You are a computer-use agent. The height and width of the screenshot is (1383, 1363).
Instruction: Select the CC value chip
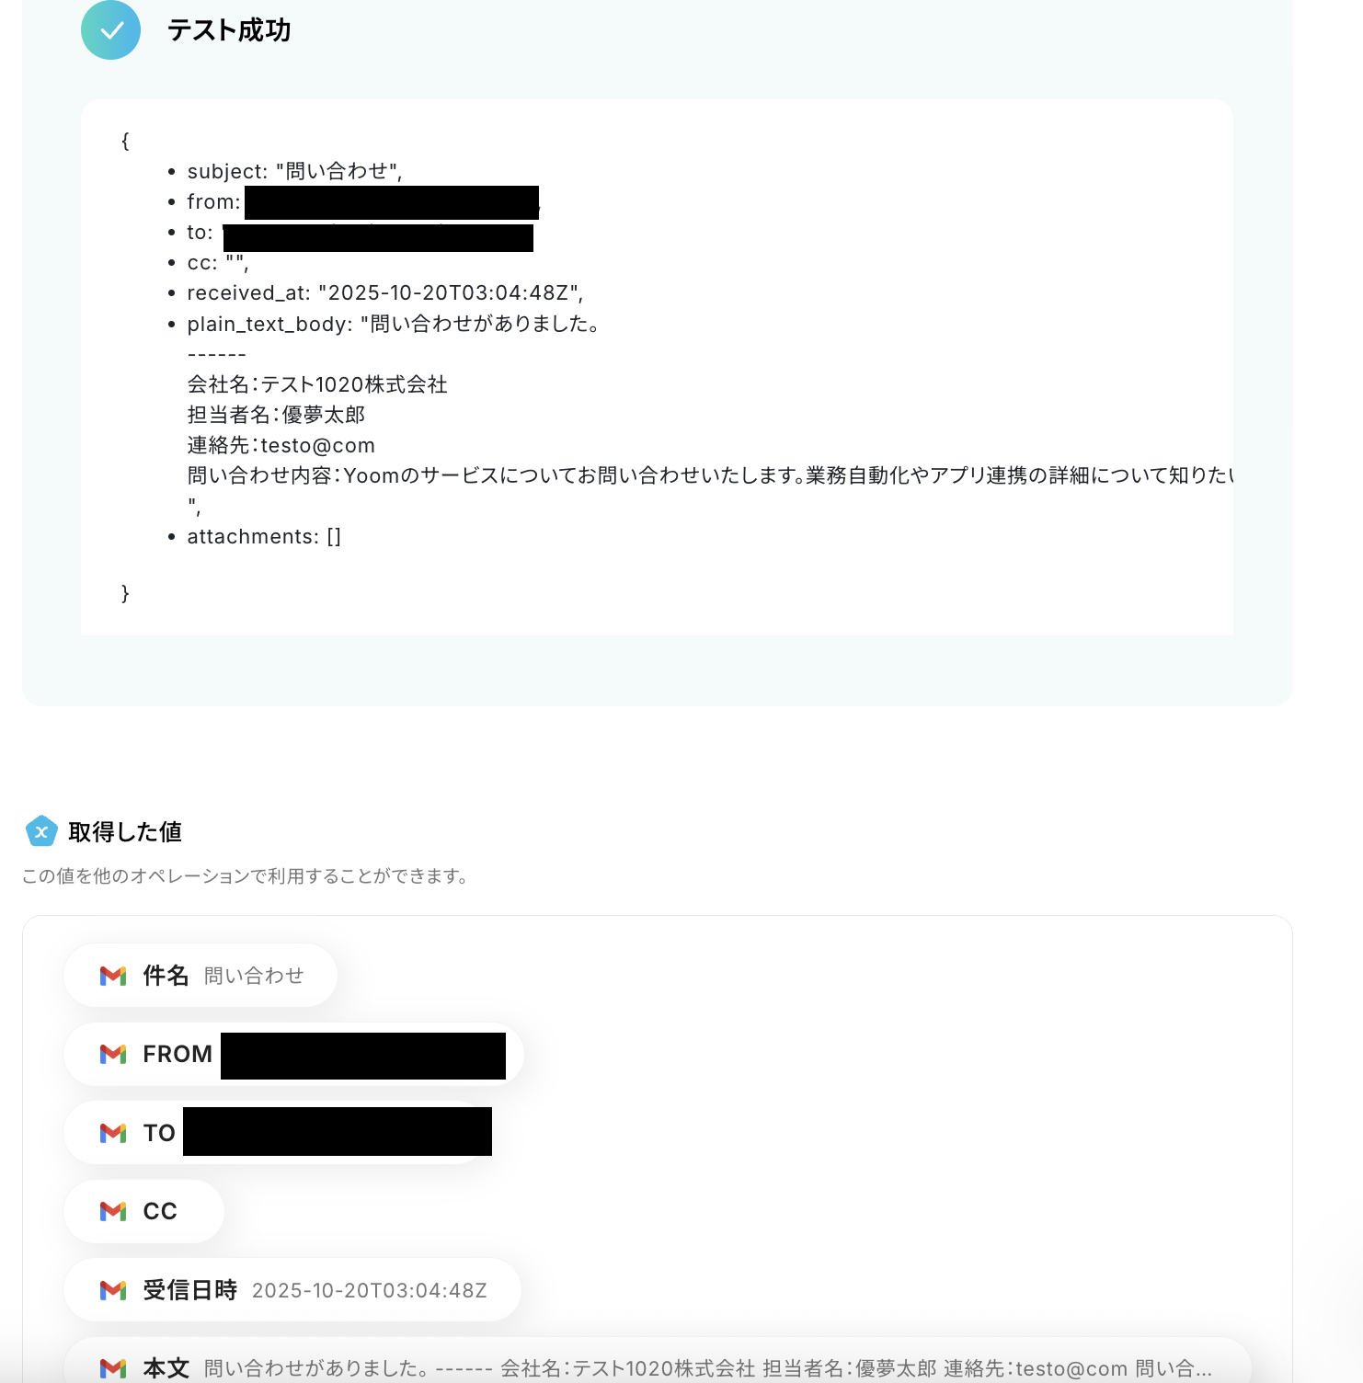143,1211
